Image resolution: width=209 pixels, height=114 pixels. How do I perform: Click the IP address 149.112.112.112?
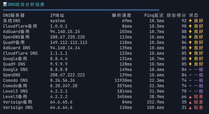[x=69, y=42]
